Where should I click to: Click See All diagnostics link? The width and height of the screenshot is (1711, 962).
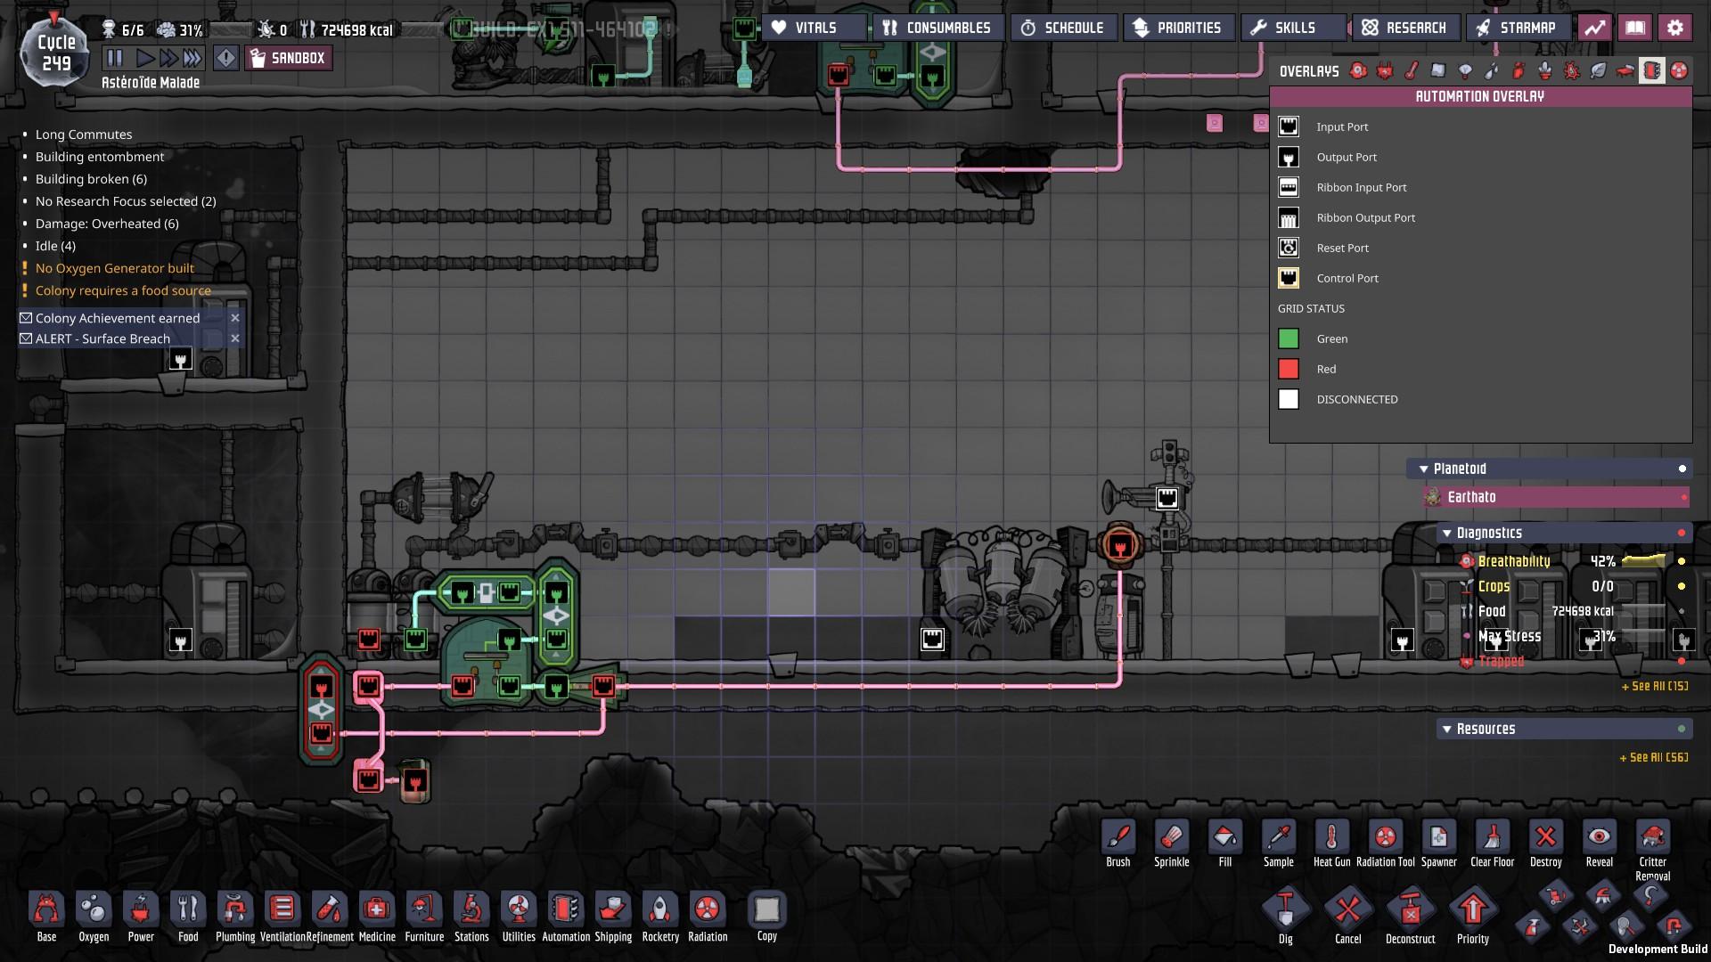pyautogui.click(x=1654, y=687)
